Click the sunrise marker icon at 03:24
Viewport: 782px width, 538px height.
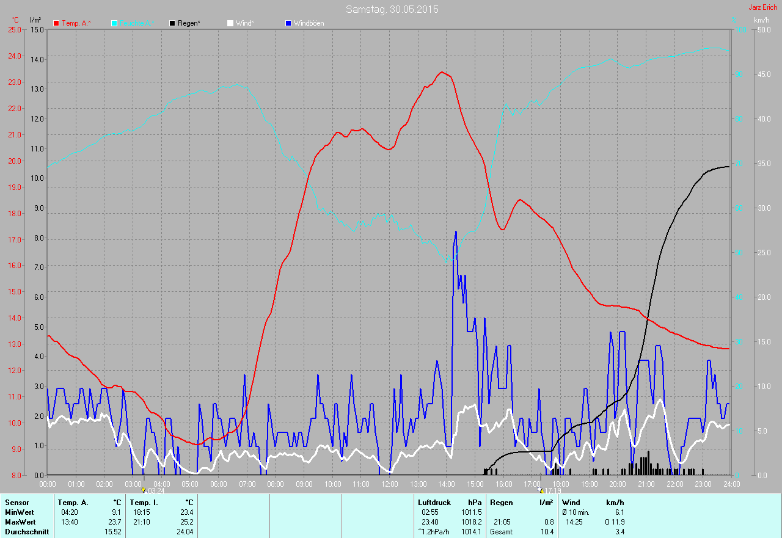click(x=144, y=490)
